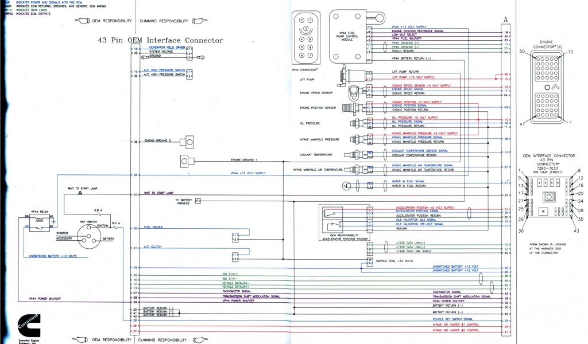Select the "Wait to Start Lamp" symbol
The image size is (588, 344).
79,194
